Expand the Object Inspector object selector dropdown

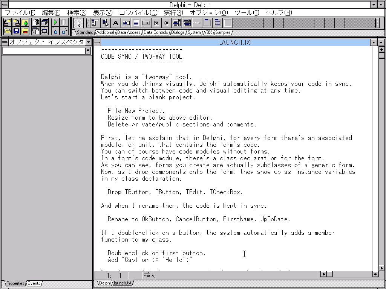(x=88, y=51)
